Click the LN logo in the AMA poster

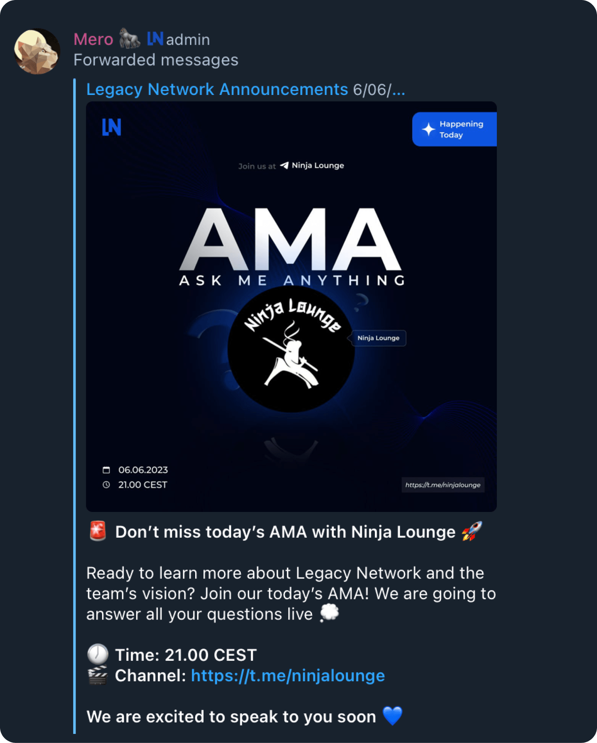pos(112,127)
